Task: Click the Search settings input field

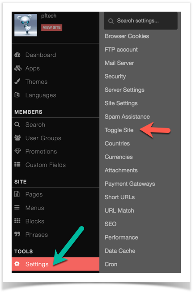Action: 141,21
